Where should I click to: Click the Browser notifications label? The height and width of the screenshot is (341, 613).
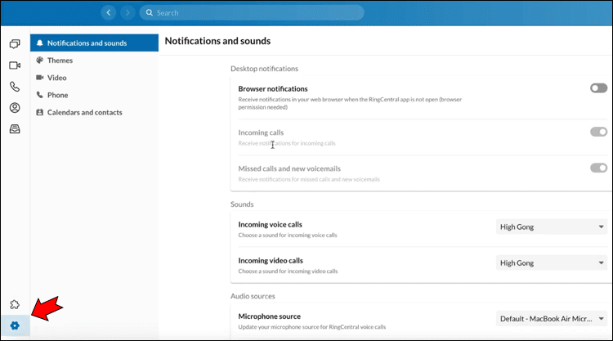[273, 89]
